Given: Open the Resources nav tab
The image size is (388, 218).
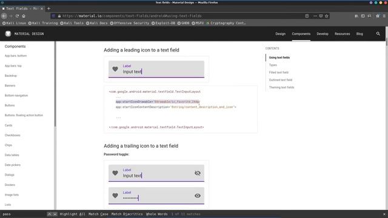Looking at the screenshot, I should 342,34.
